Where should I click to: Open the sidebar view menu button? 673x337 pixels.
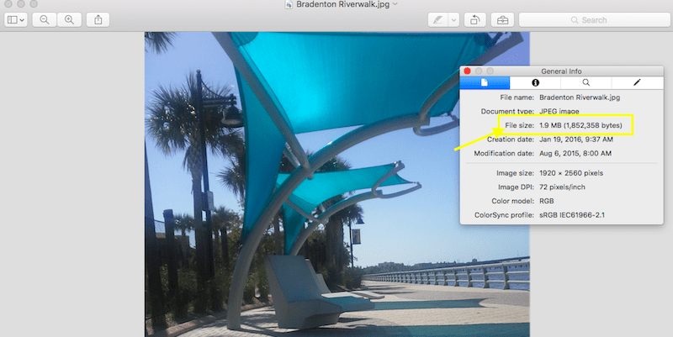[x=15, y=19]
